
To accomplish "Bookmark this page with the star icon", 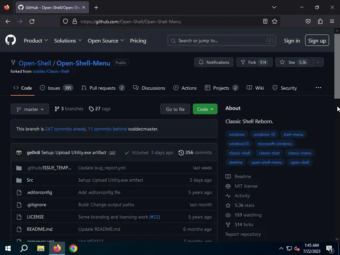I will [x=275, y=21].
